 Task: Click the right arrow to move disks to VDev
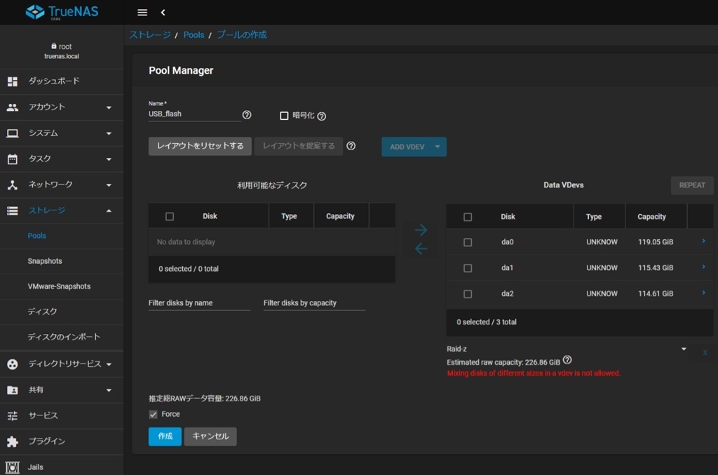click(x=421, y=230)
